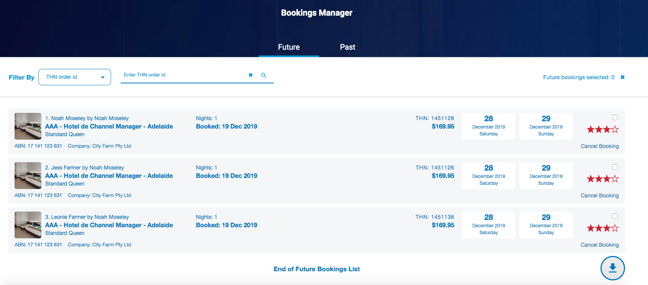Check the Leonie Farmer booking checkbox
648x285 pixels.
pos(615,216)
